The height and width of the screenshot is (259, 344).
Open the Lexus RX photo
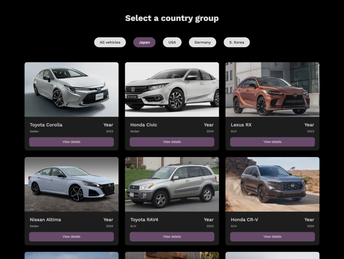pos(272,89)
